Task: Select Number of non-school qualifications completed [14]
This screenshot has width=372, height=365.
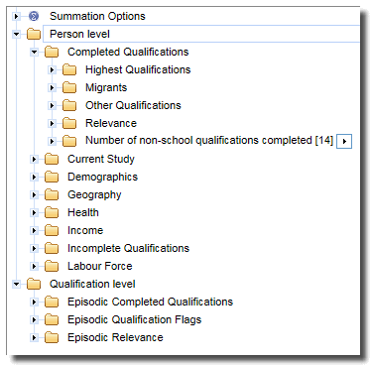Action: 209,140
